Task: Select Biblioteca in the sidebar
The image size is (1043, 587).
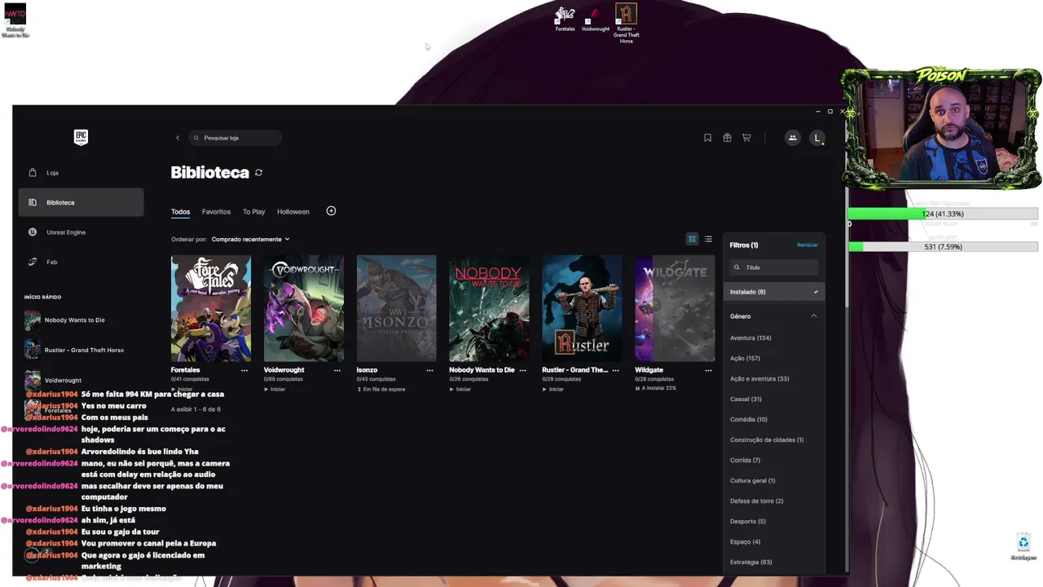Action: (81, 202)
